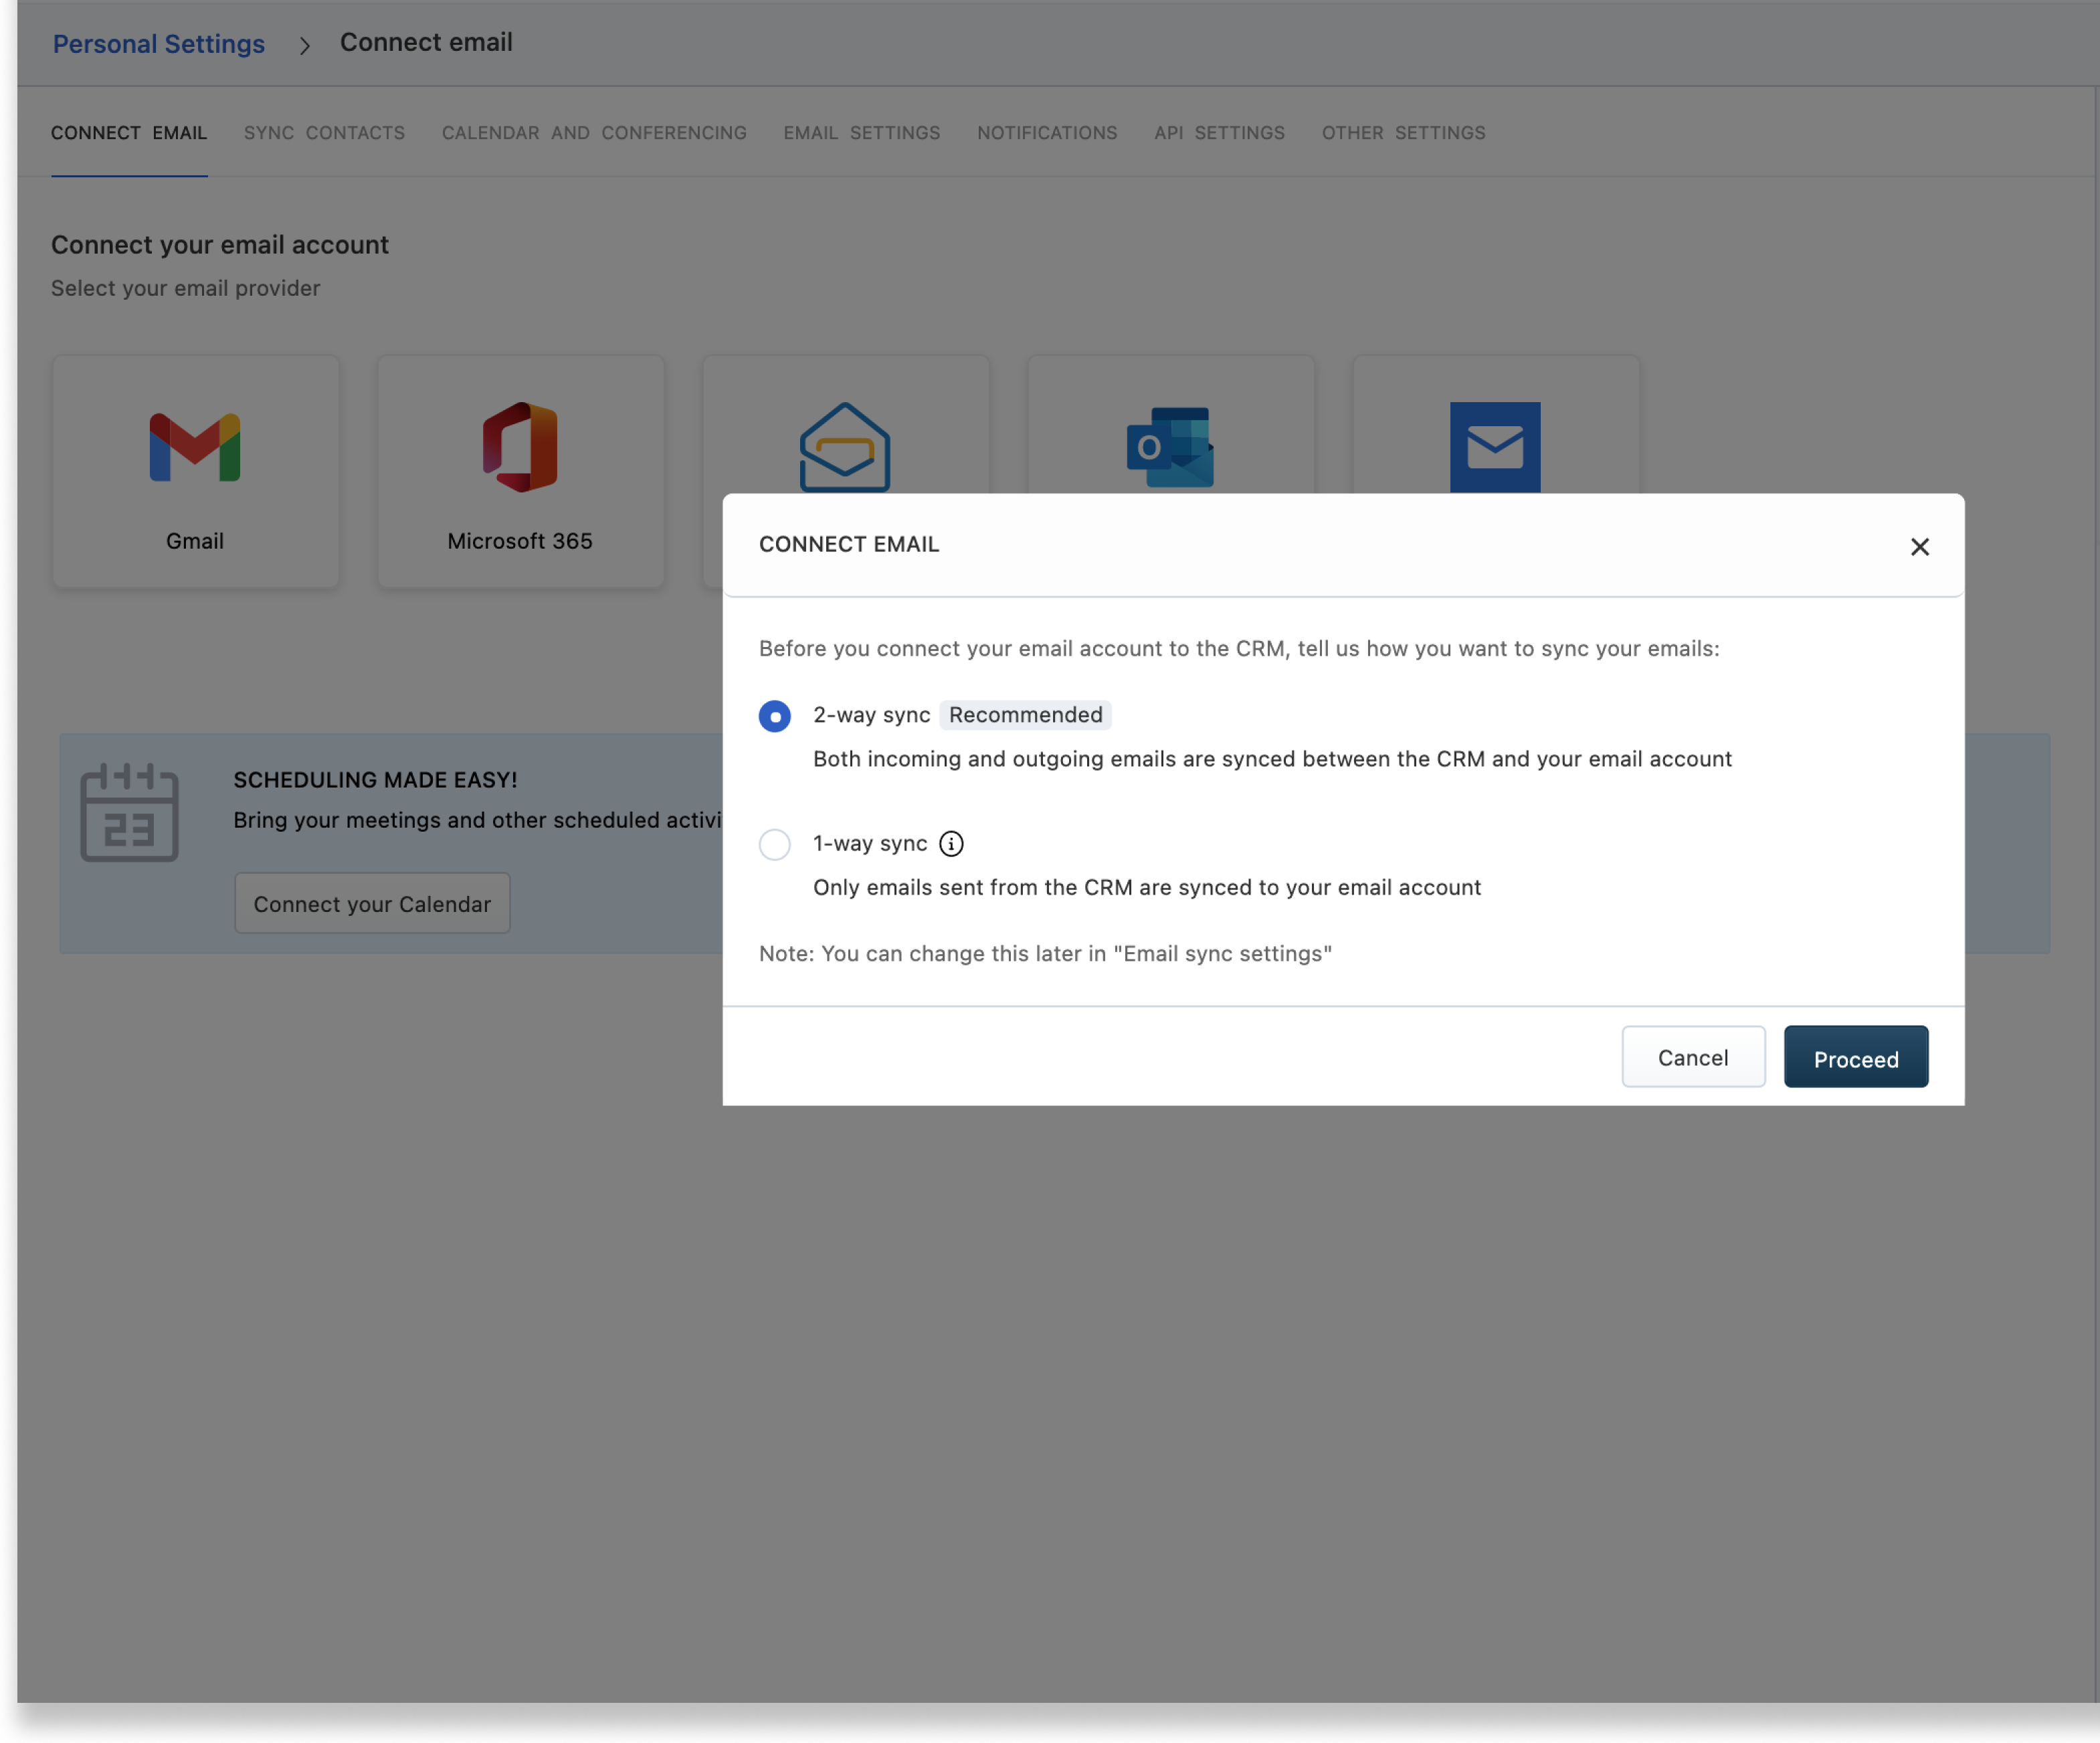Click the breadcrumb chevron arrow
Screen dimensions: 2100x1743
[x=304, y=45]
